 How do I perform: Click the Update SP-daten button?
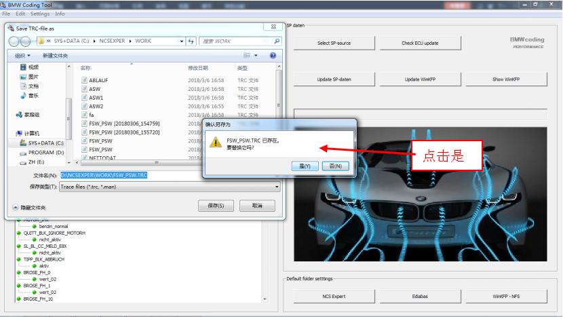[334, 79]
